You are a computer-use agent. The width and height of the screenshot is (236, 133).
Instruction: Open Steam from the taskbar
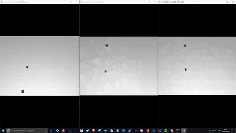(x=105, y=130)
